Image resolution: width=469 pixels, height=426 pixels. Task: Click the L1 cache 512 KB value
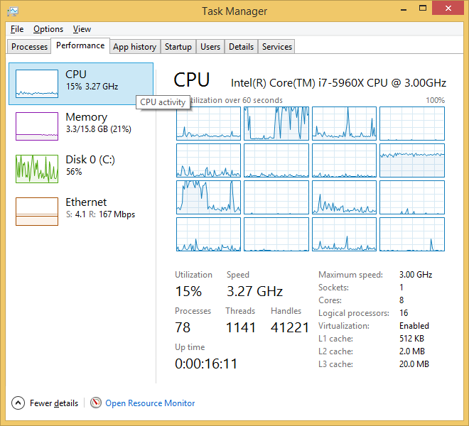411,339
